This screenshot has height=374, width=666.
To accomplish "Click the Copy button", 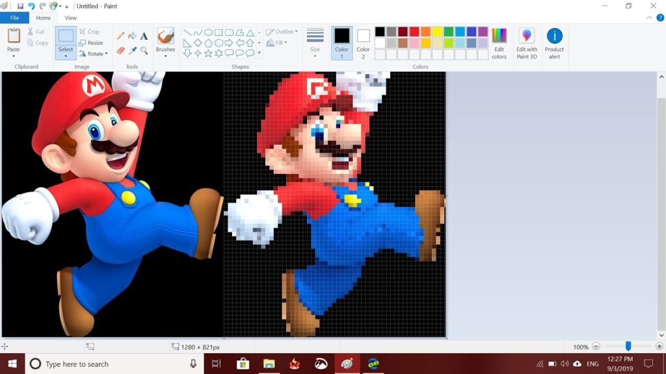I will click(37, 43).
